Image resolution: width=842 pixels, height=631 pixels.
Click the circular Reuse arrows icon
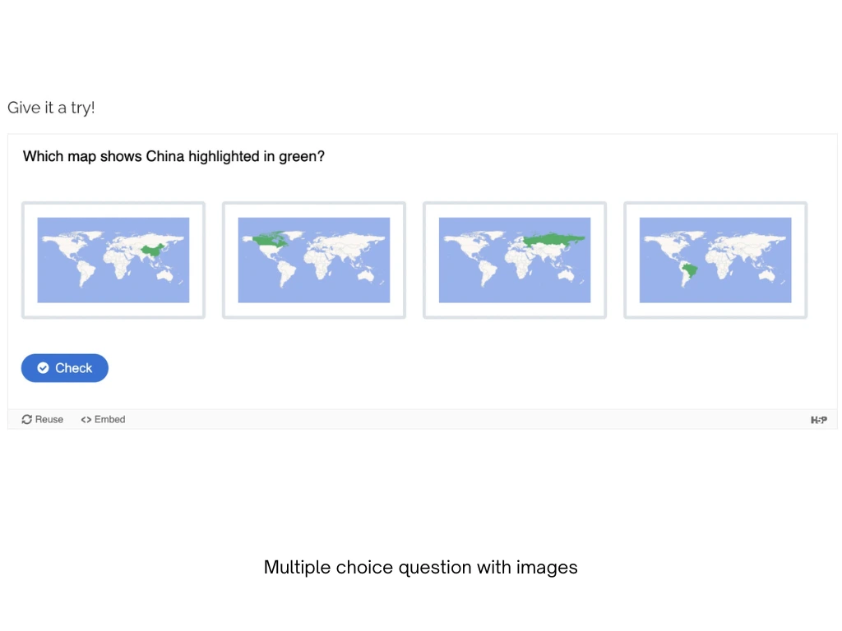pos(26,419)
